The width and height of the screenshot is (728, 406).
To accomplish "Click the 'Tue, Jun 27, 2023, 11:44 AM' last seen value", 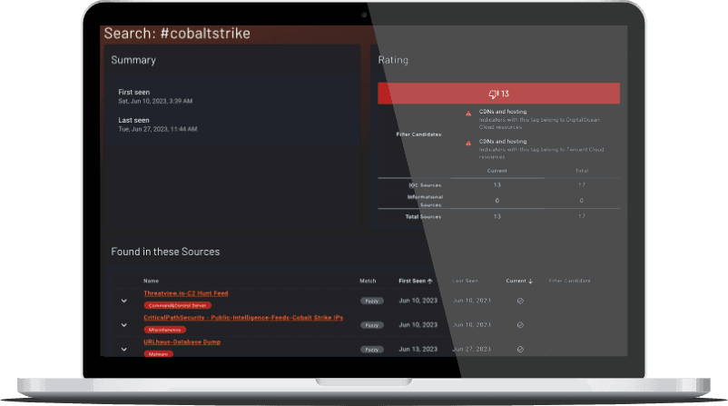I will pyautogui.click(x=157, y=129).
